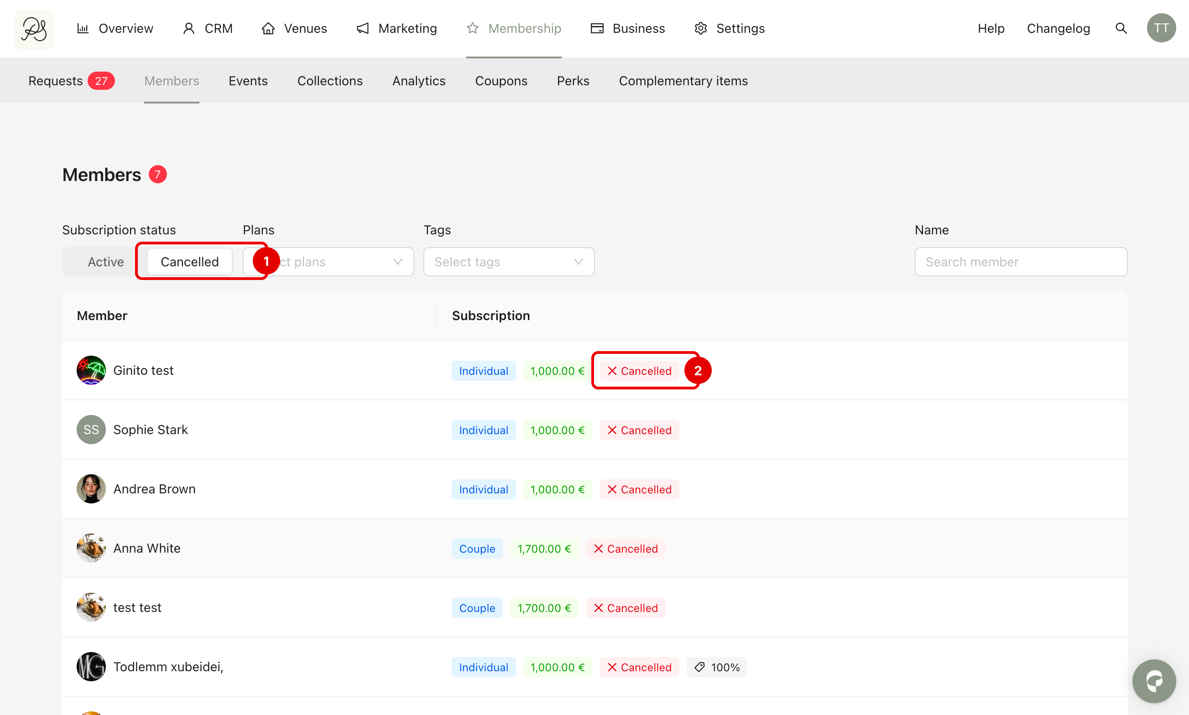Image resolution: width=1189 pixels, height=715 pixels.
Task: Click the app logo in the top-left corner
Action: tap(34, 29)
